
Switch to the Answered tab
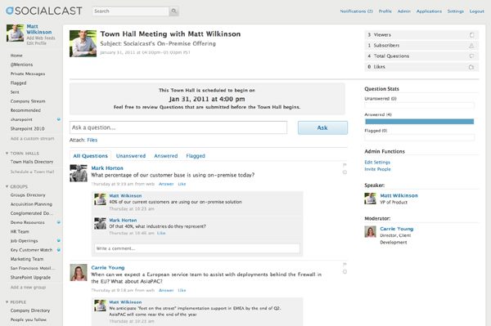165,156
